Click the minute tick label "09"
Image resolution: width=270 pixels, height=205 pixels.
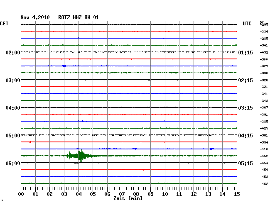[x=150, y=194]
